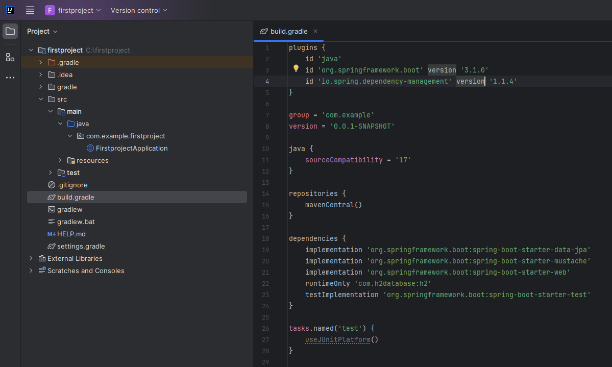Click the .gitignore file icon

(x=52, y=185)
